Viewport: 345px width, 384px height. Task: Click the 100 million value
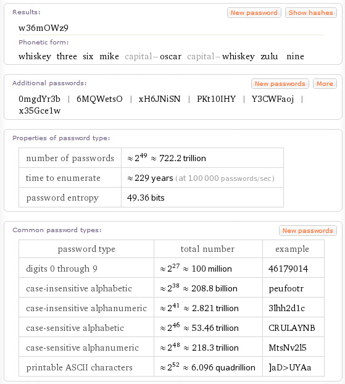pyautogui.click(x=212, y=269)
